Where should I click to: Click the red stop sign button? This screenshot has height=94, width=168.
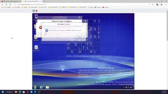tap(37, 11)
